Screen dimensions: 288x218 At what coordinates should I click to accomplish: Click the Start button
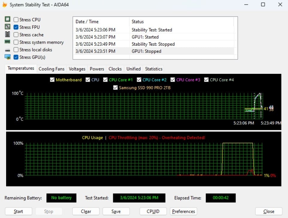(19, 211)
